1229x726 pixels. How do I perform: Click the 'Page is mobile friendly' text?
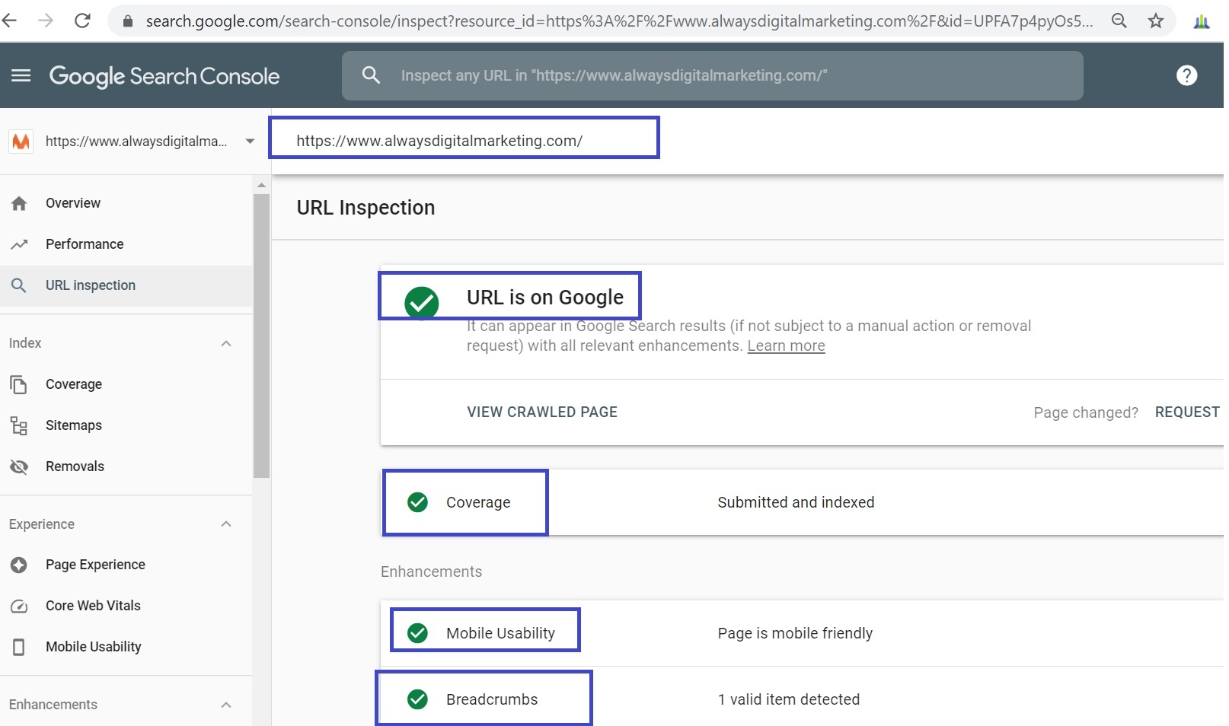pos(795,633)
